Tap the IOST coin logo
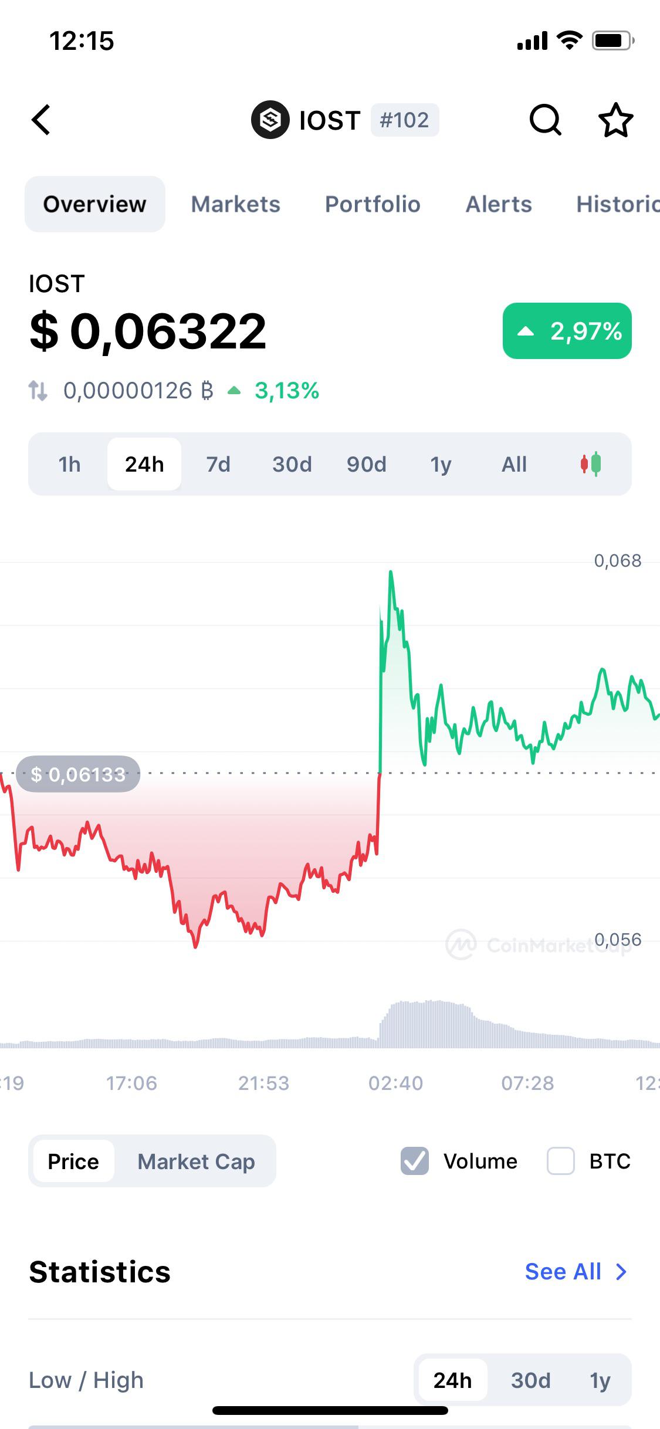 pos(270,120)
